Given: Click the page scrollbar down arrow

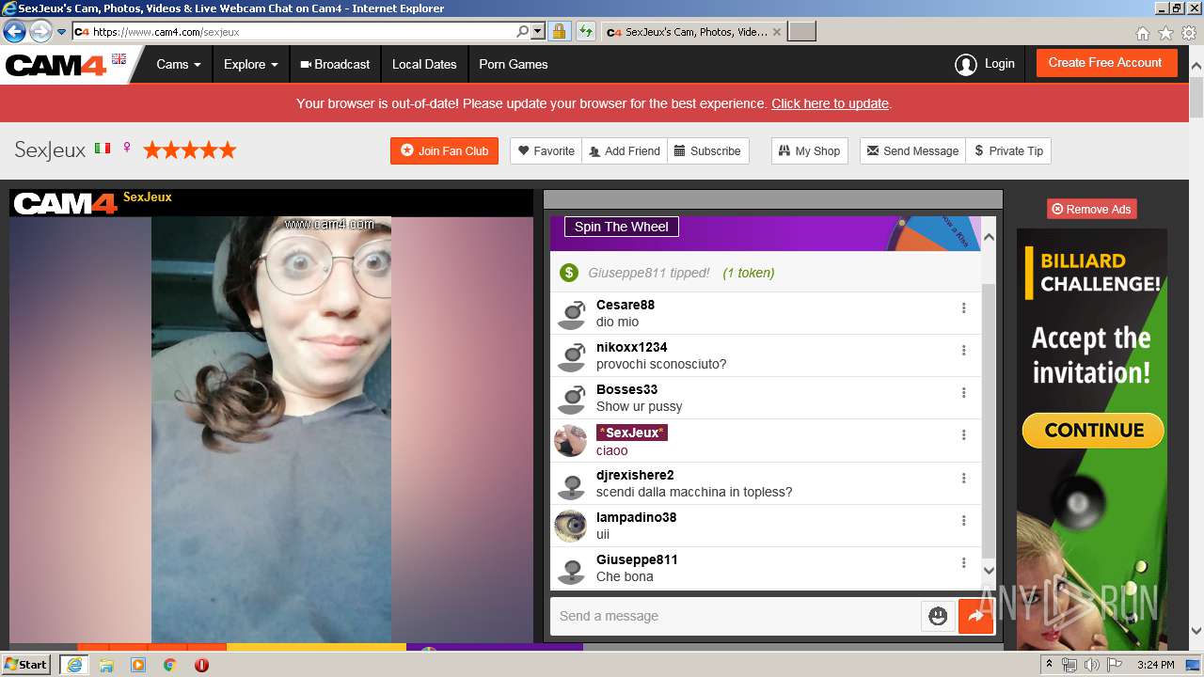Looking at the screenshot, I should (x=1196, y=631).
